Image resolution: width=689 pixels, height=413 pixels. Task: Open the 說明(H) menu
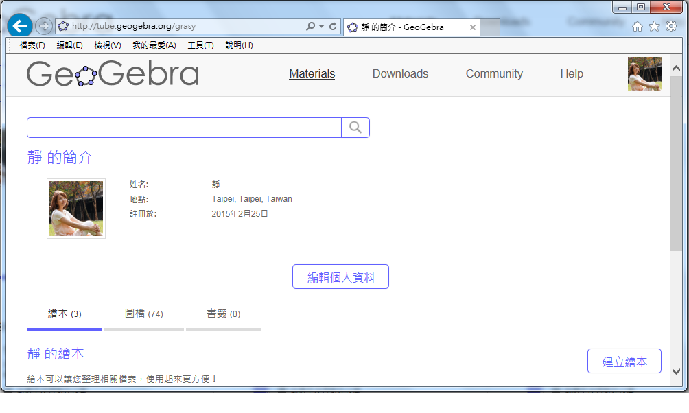(x=239, y=45)
